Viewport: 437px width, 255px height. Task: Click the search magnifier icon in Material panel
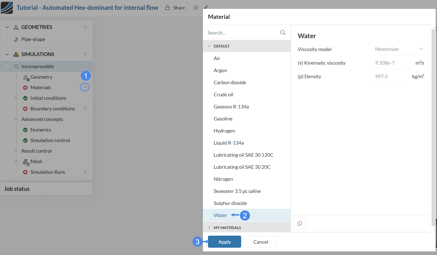pos(283,32)
